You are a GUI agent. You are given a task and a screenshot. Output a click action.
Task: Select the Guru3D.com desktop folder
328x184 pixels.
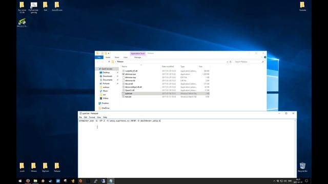coord(57,6)
